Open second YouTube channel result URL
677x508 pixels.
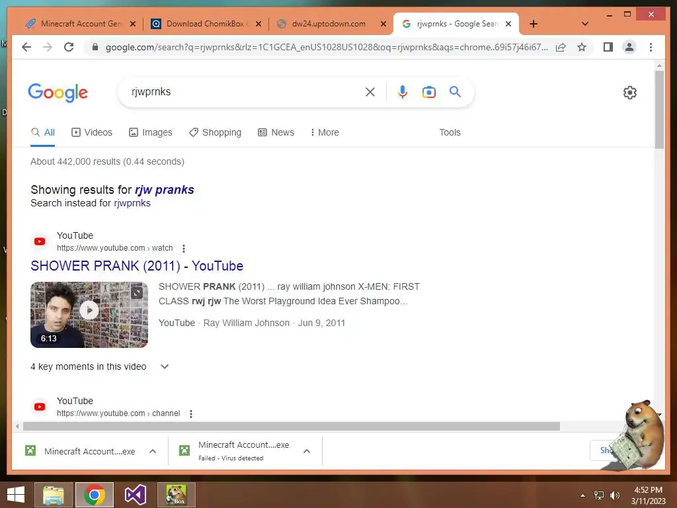[118, 413]
